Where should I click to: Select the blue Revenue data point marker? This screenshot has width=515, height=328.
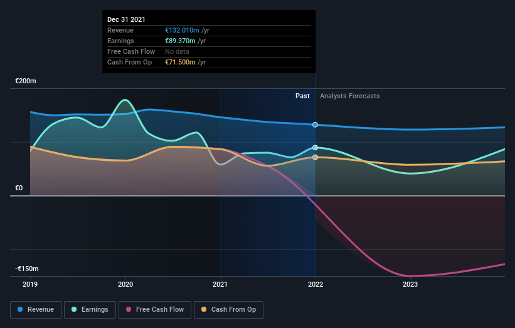coord(315,125)
